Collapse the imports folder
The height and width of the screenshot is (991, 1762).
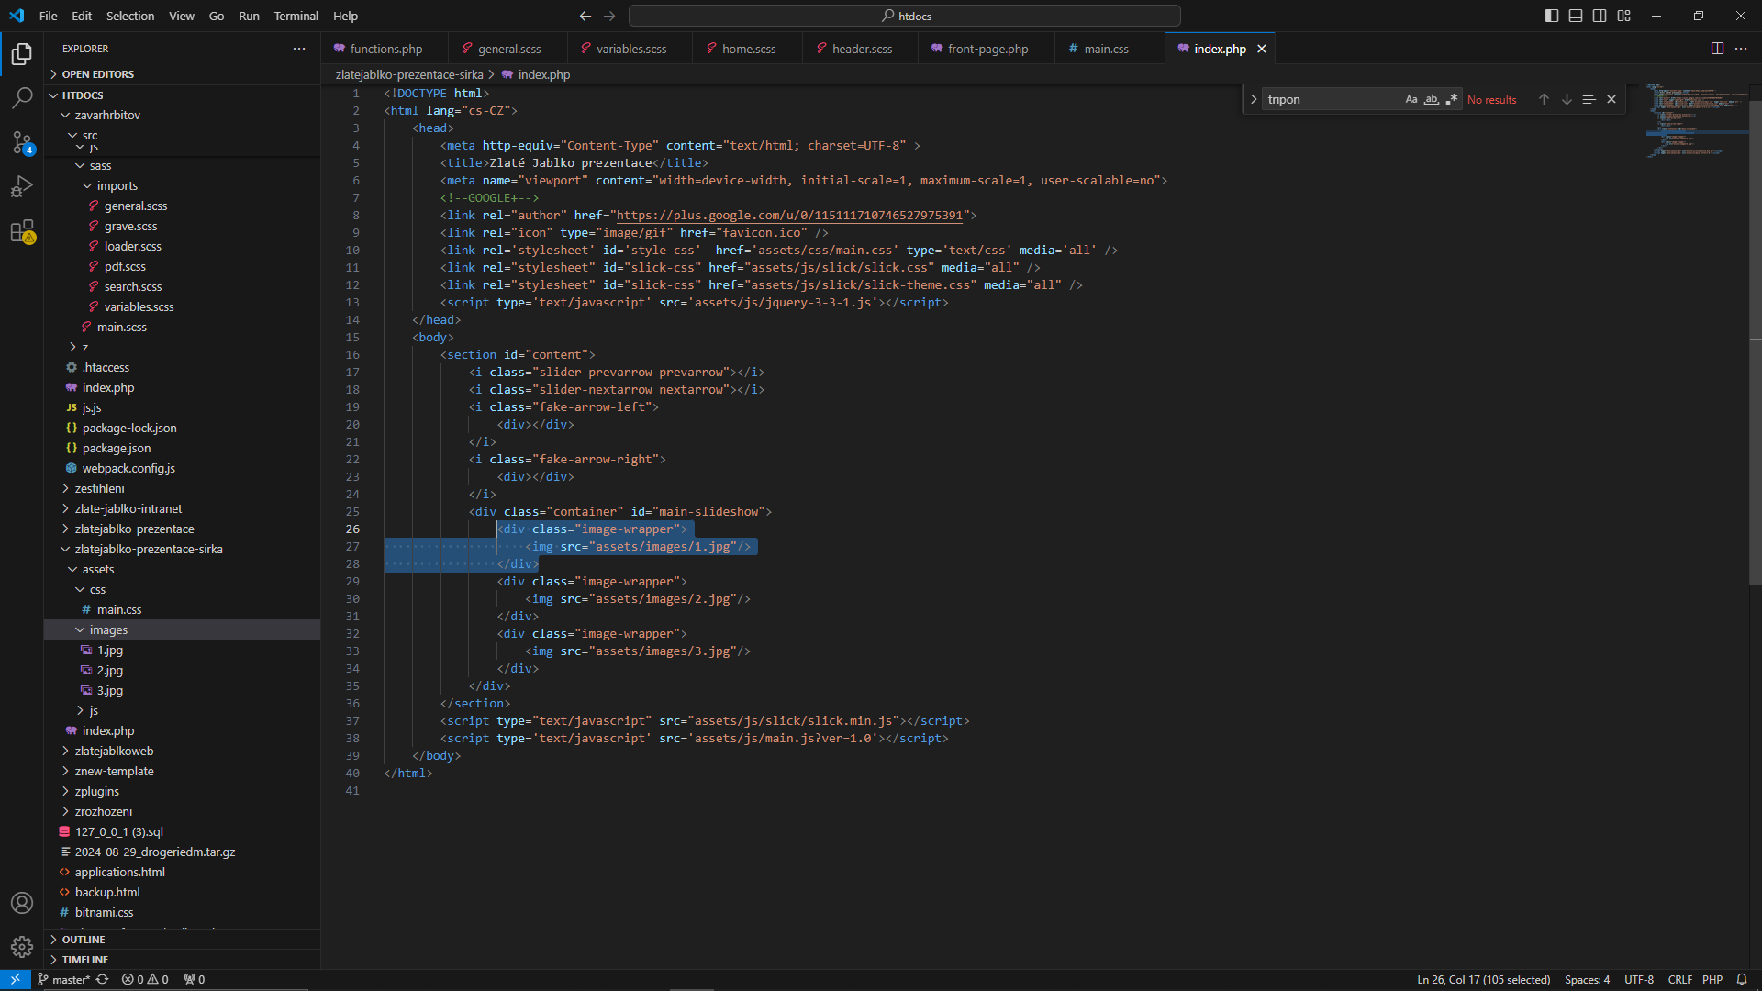coord(183,186)
